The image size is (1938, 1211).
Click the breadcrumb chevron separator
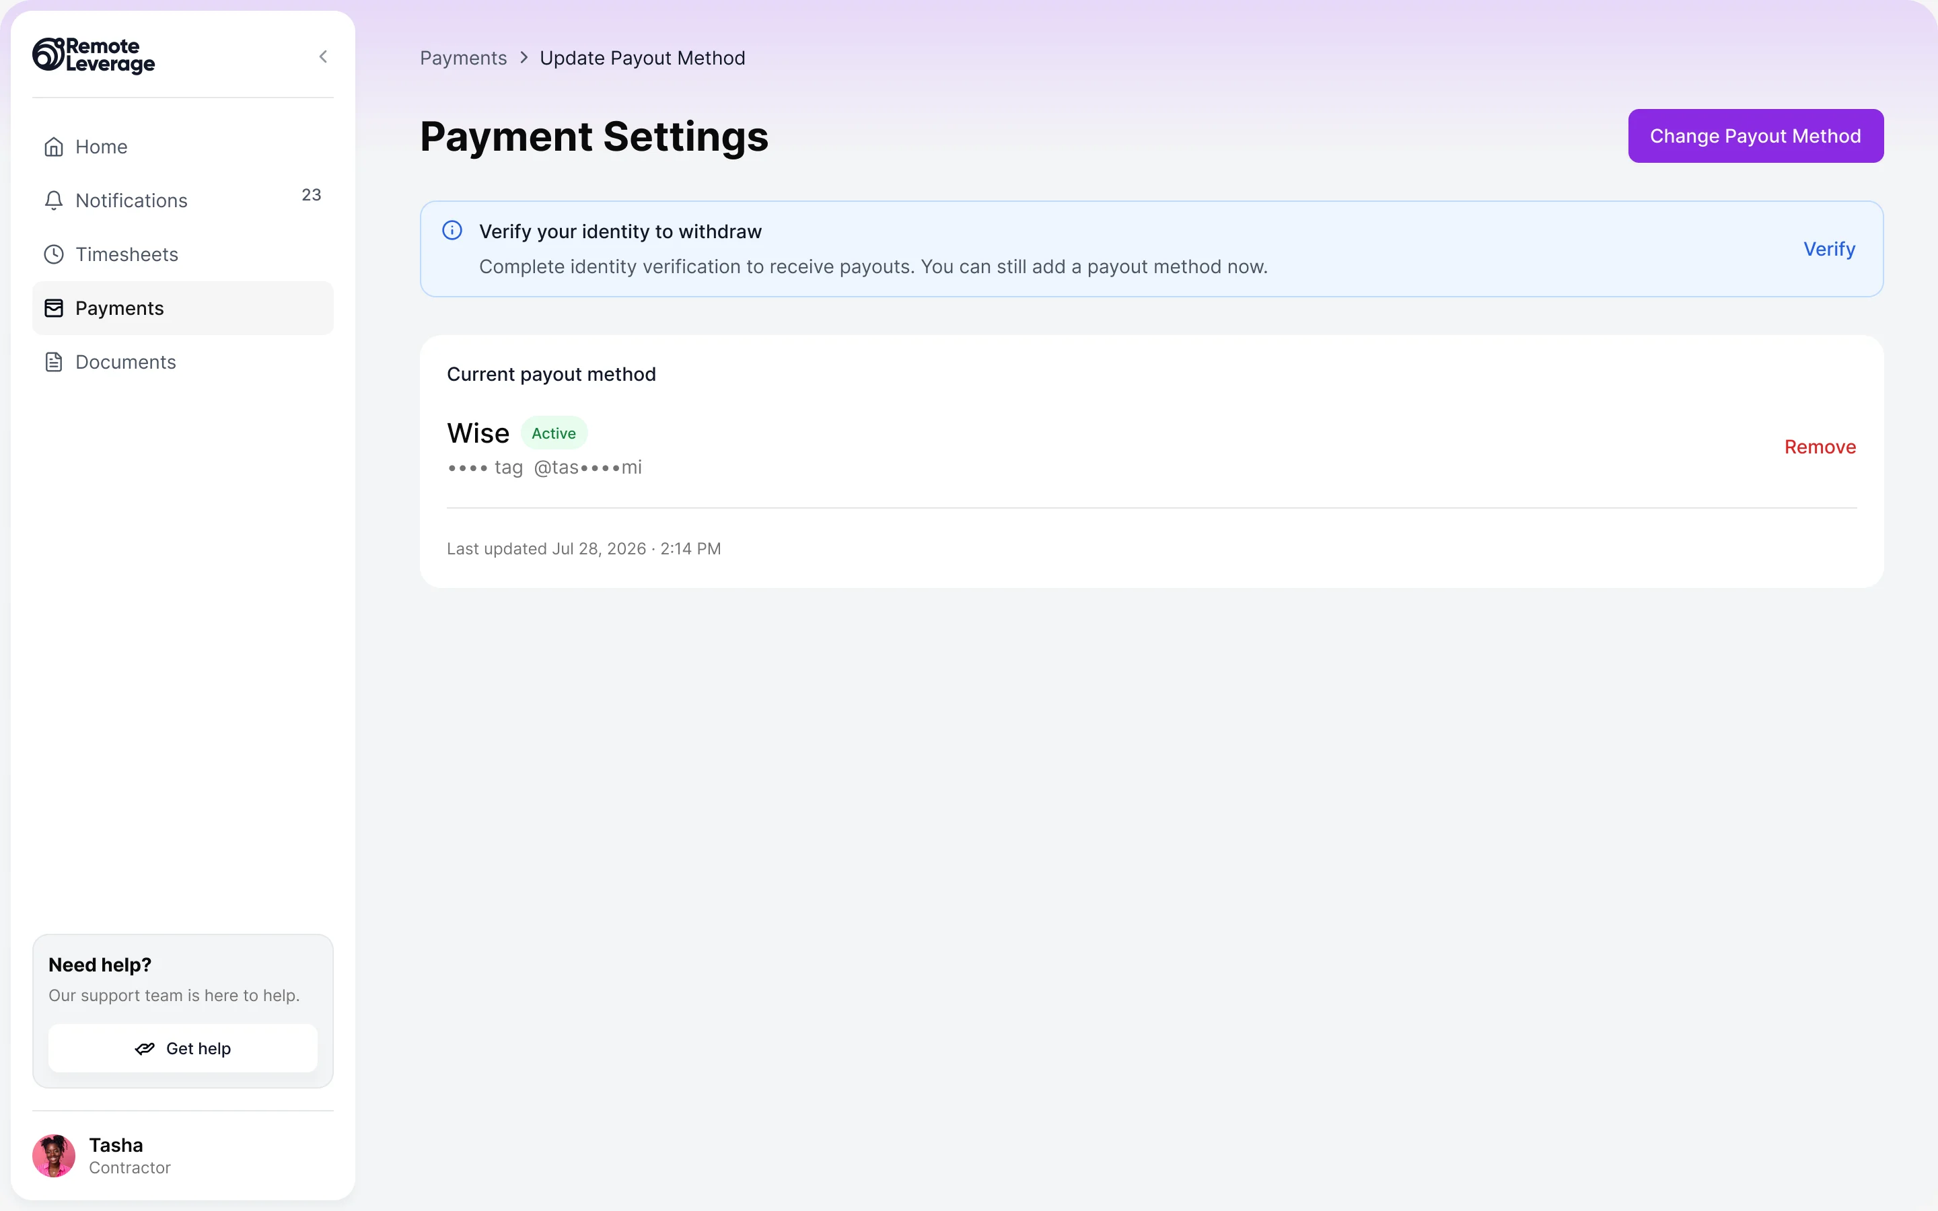pyautogui.click(x=524, y=58)
